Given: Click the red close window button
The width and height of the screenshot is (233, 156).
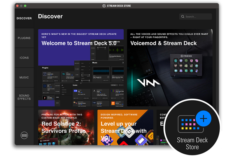Looking at the screenshot, I should (x=18, y=6).
